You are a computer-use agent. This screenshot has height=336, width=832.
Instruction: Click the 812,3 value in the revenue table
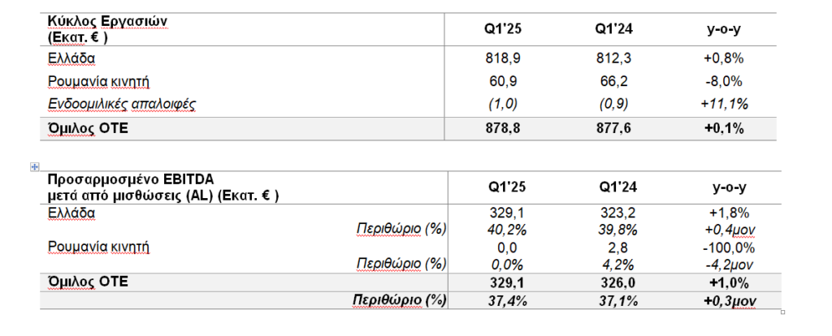click(613, 59)
